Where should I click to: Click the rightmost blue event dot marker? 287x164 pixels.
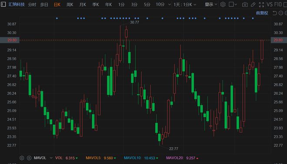[253, 18]
